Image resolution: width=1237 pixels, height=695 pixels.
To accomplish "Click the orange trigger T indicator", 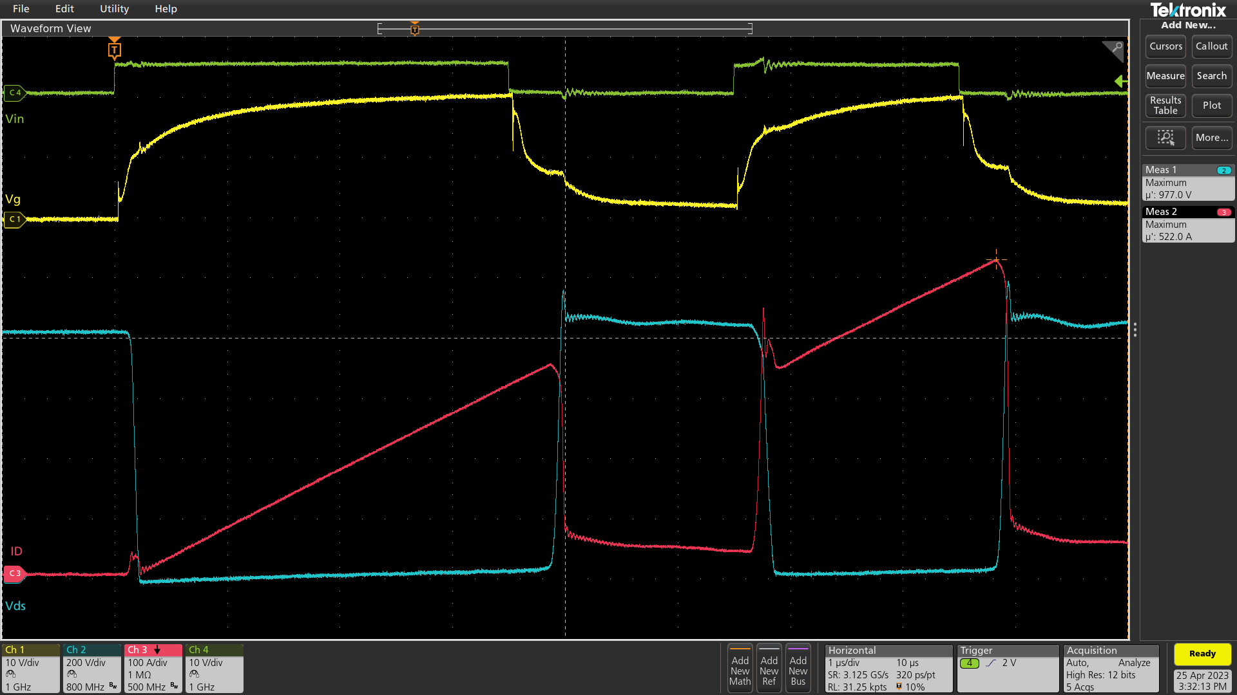I will pyautogui.click(x=114, y=49).
